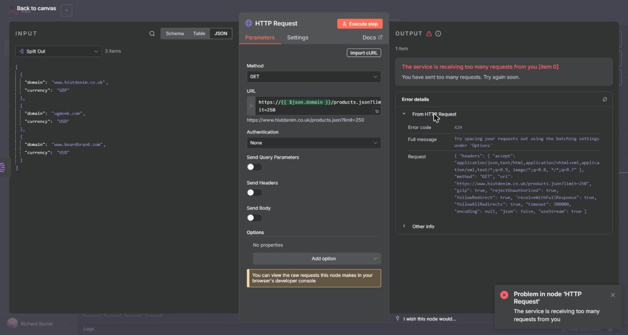
Task: Collapse the From HTTP Request section
Action: pos(404,114)
